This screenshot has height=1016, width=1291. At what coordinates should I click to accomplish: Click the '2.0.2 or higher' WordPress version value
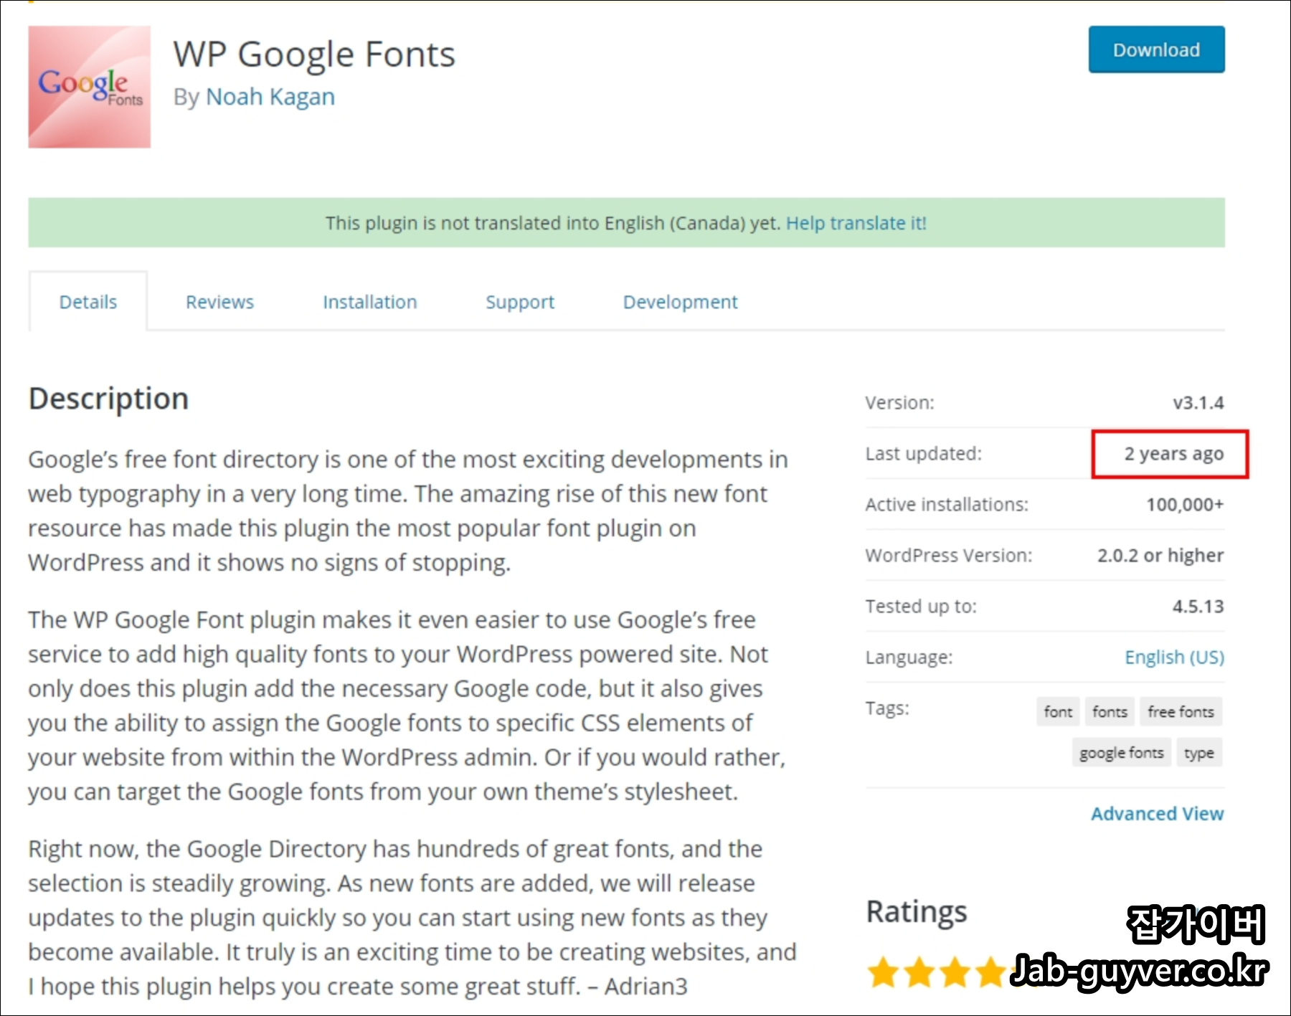click(1160, 555)
